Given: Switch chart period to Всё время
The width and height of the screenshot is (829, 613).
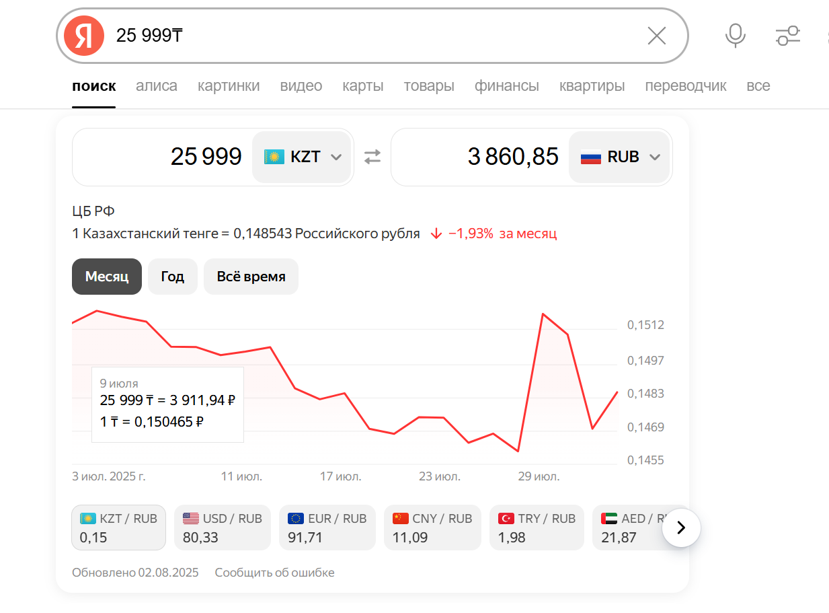Looking at the screenshot, I should 251,277.
